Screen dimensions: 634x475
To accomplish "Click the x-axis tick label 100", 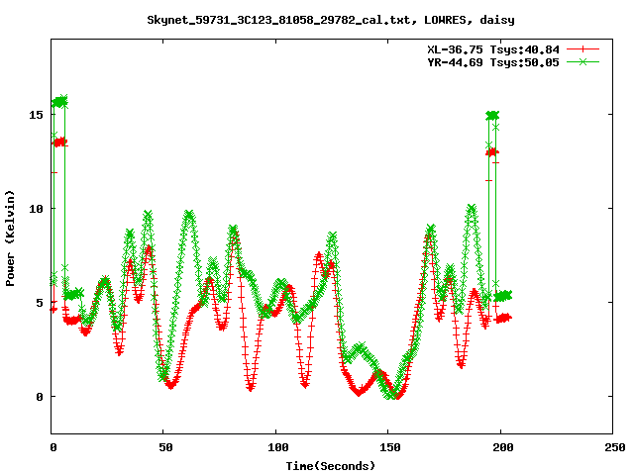I will (x=278, y=447).
